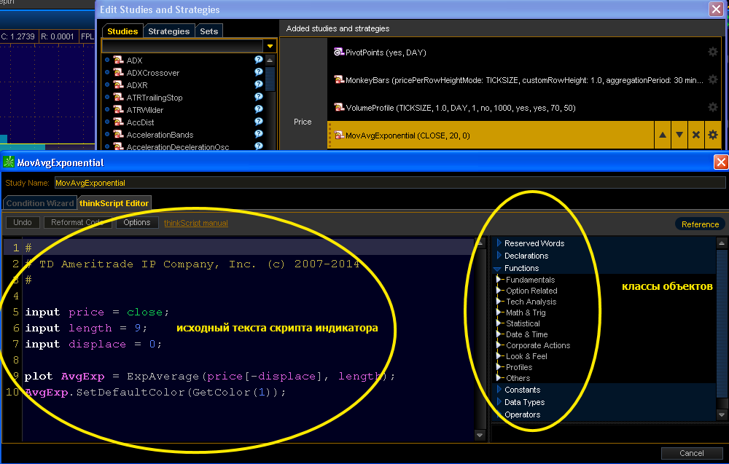The image size is (729, 464).
Task: Expand the Statistical functions node
Action: click(500, 323)
